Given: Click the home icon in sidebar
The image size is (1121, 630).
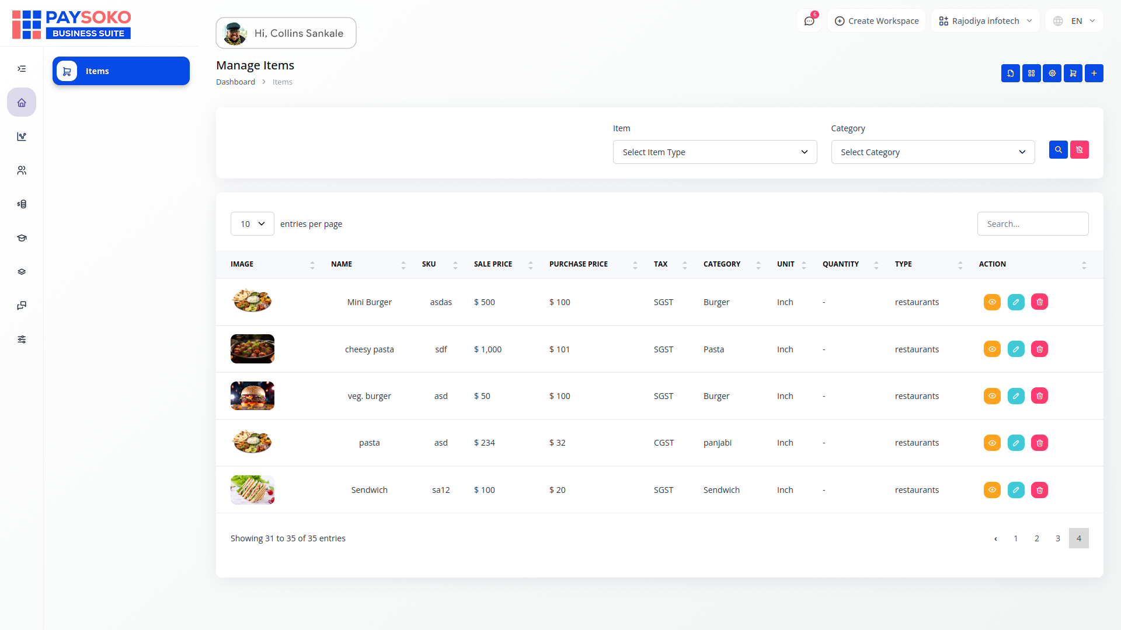Looking at the screenshot, I should (x=22, y=103).
